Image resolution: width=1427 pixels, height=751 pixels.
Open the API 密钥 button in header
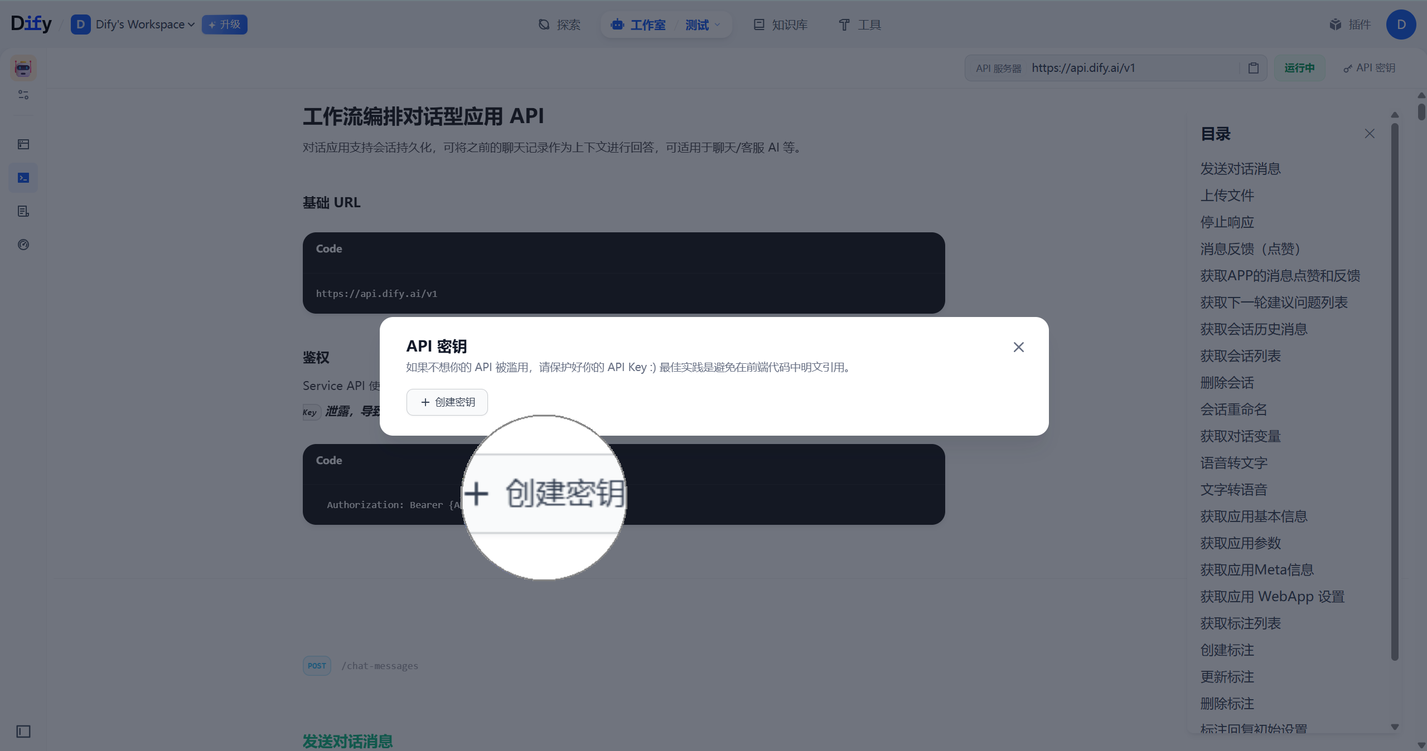click(x=1369, y=68)
